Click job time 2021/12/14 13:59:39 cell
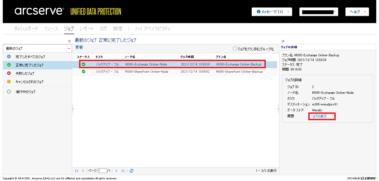The width and height of the screenshot is (379, 181). point(195,64)
